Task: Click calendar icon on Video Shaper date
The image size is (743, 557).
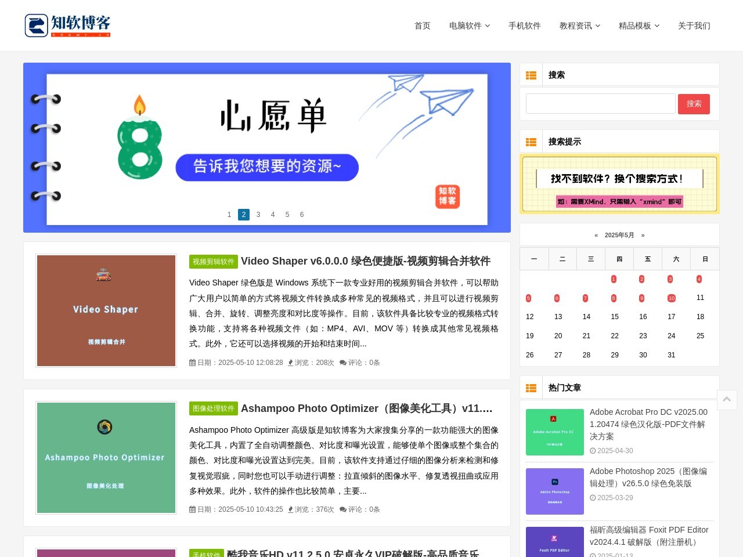Action: click(x=192, y=363)
